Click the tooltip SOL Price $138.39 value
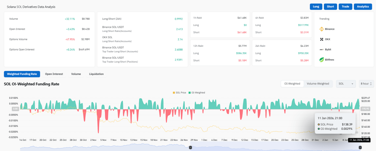The image size is (376, 151). [x=347, y=124]
